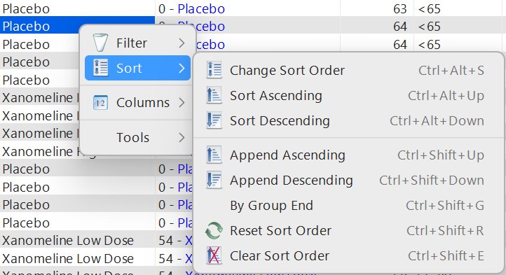Screen dimensions: 506x275
Task: Select Sort Ascending option
Action: click(x=348, y=95)
